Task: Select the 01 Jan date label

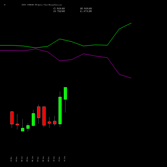Action: coord(16,159)
